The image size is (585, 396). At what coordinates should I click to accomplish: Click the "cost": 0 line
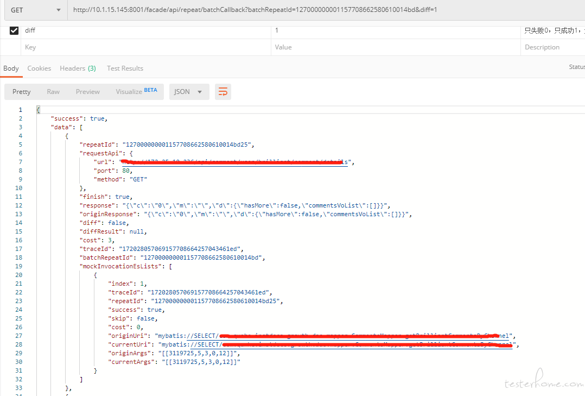125,327
